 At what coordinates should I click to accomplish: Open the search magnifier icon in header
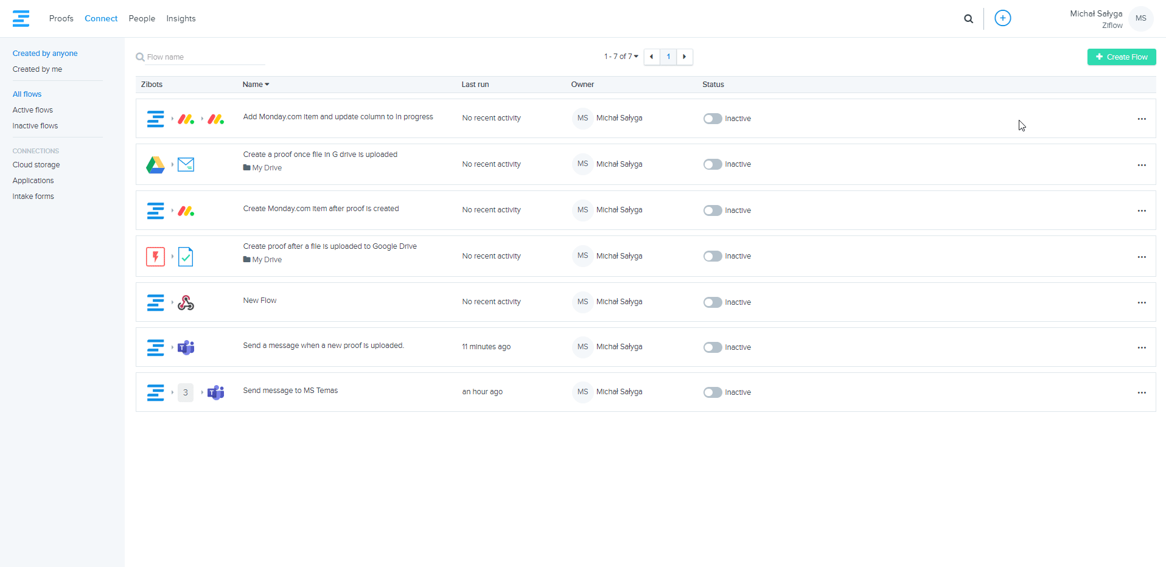[x=968, y=19]
